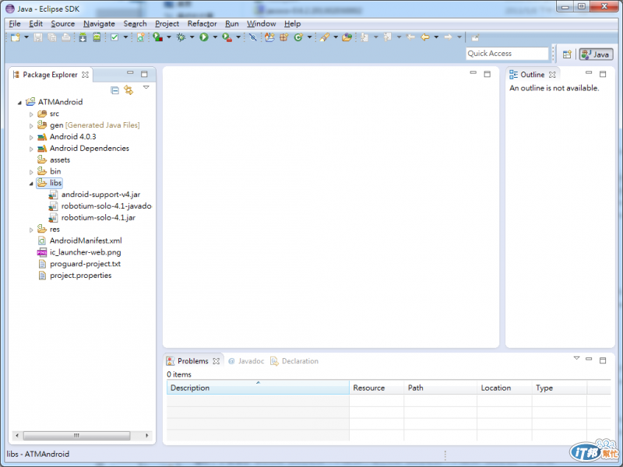Screen dimensions: 623x467
Task: Switch to the Declaration tab
Action: [294, 361]
